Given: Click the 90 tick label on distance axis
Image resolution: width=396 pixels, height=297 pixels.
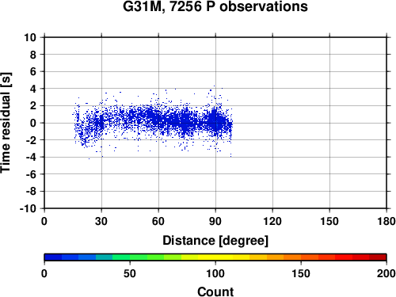Looking at the screenshot, I should click(215, 221).
